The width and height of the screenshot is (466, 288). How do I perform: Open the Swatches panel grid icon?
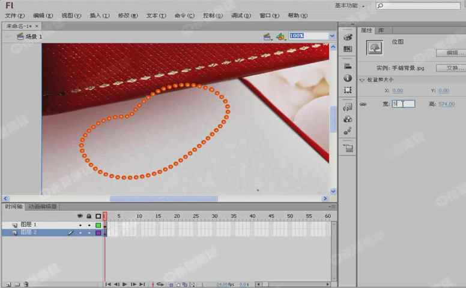coord(348,49)
